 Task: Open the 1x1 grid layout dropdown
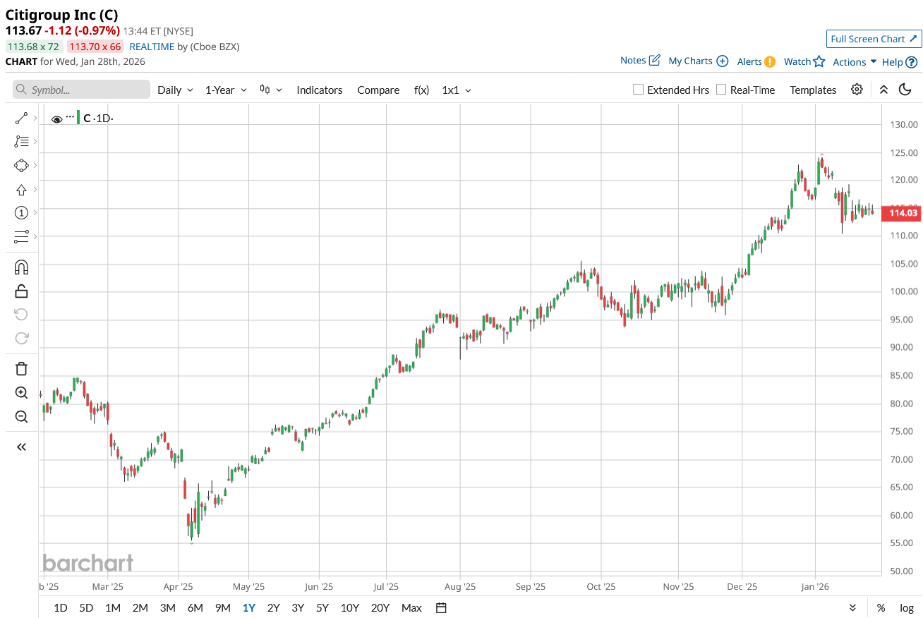457,90
